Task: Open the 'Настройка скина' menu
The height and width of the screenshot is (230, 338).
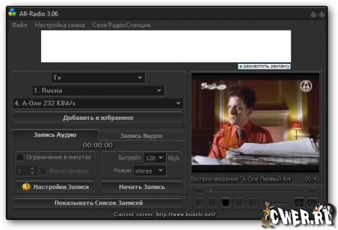Action: [60, 25]
